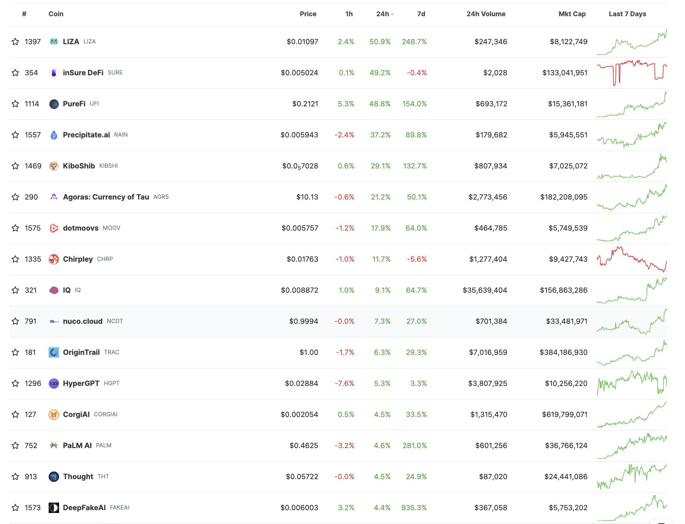Sort by 1h change header
The image size is (685, 524).
[349, 14]
